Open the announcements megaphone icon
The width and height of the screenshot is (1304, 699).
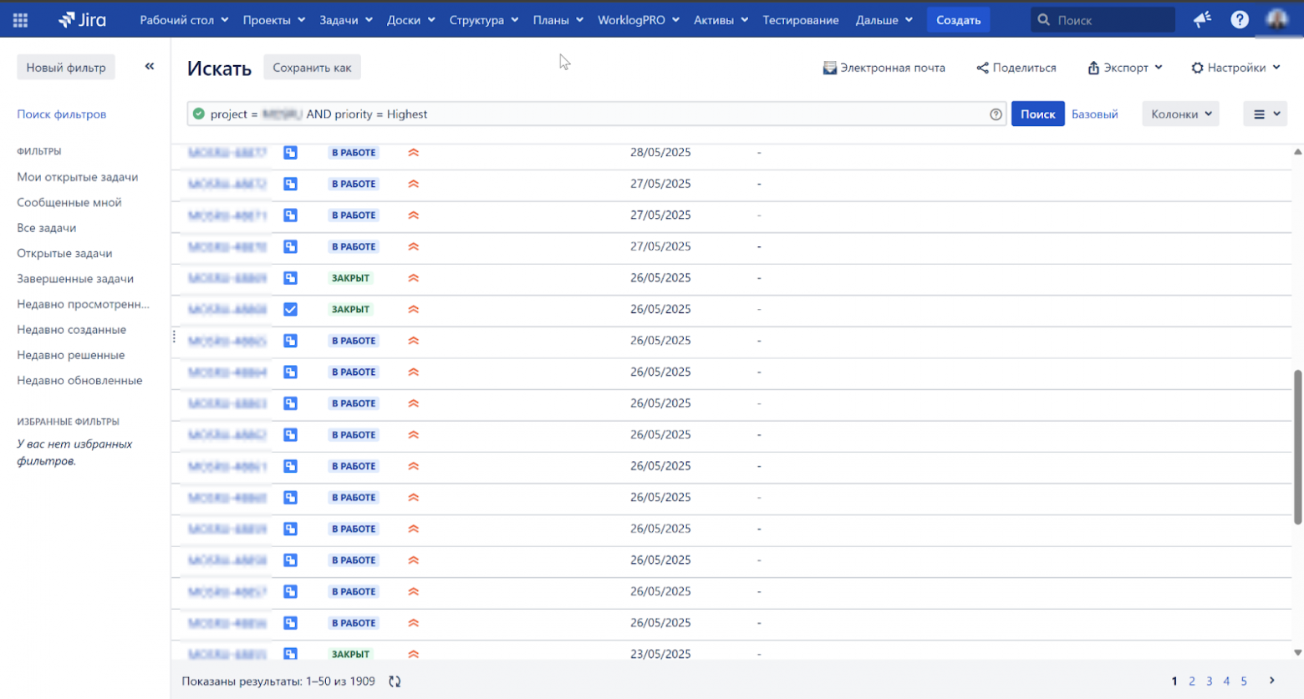(1202, 18)
